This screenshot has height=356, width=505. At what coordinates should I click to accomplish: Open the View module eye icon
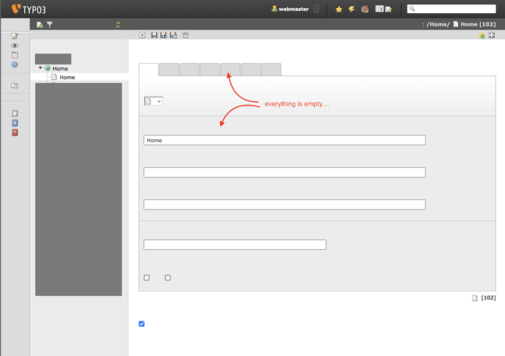click(15, 45)
